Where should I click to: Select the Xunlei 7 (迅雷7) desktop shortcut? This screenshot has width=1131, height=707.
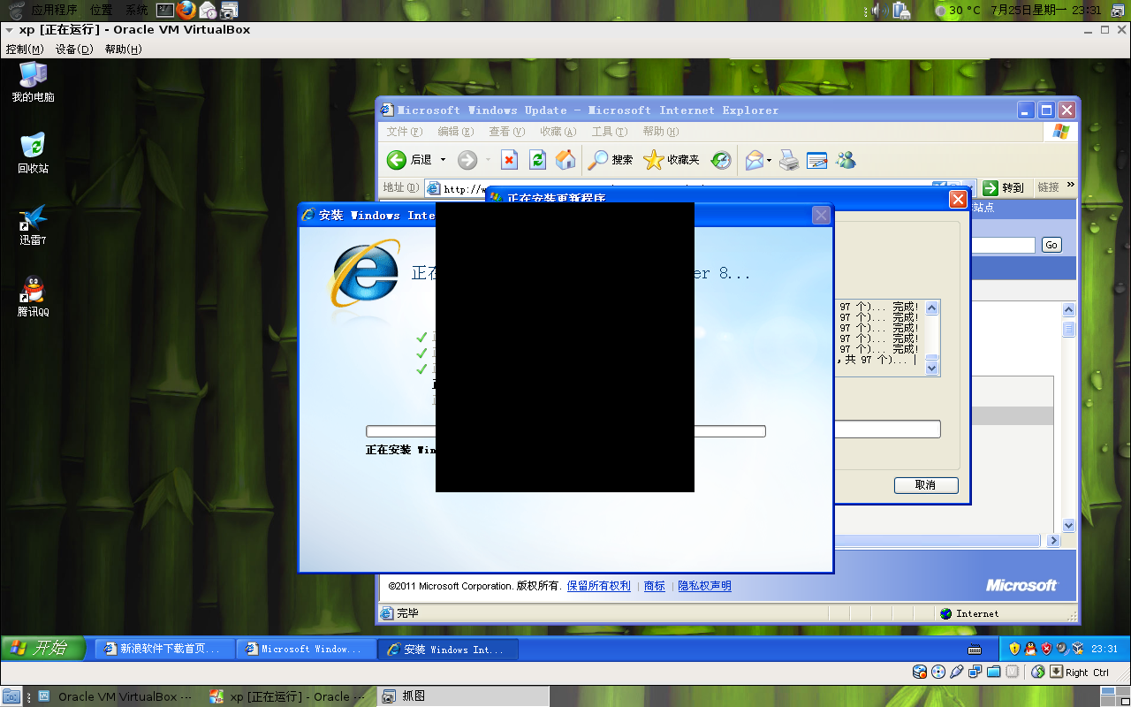(33, 225)
